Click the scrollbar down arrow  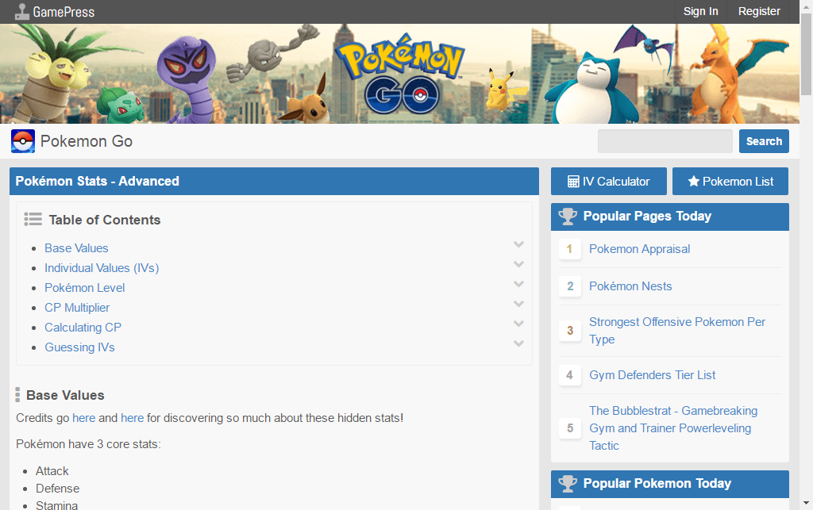(806, 503)
